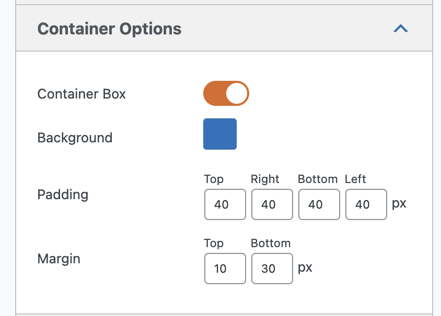The width and height of the screenshot is (441, 316).
Task: Click the Margin row label
Action: coord(59,259)
